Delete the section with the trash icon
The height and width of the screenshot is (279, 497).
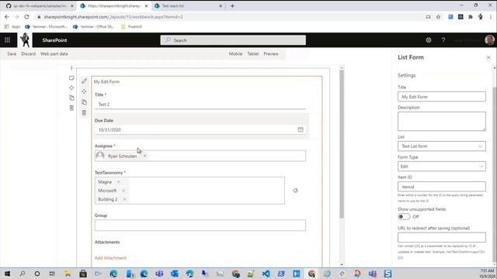tap(71, 108)
